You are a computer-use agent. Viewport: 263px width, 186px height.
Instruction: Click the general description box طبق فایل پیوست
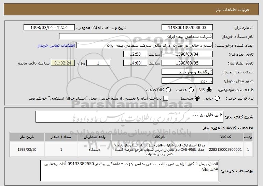click(x=129, y=117)
